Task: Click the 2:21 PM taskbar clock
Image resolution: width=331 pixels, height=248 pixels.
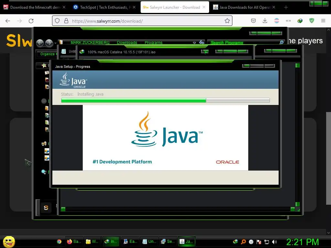Action: pyautogui.click(x=302, y=242)
